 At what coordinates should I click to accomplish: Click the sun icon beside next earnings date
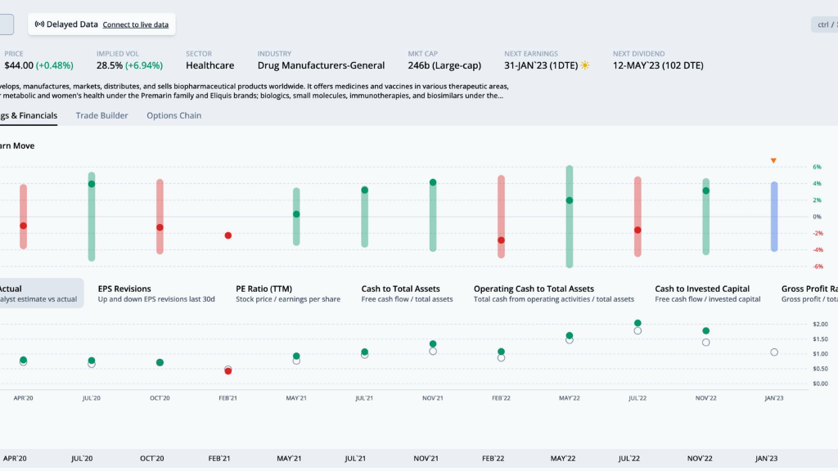[x=584, y=65]
